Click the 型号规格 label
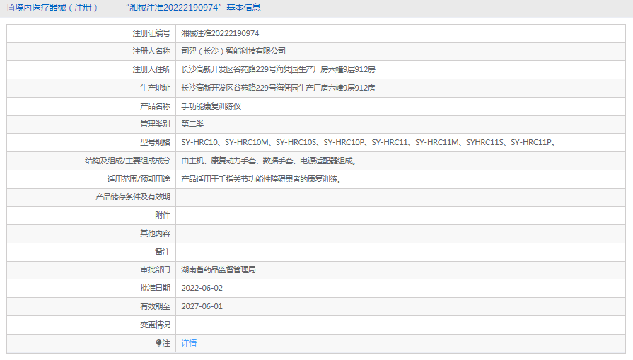Screen dimensions: 633x360 [155, 142]
